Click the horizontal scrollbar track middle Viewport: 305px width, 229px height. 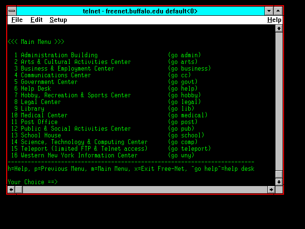coord(143,189)
